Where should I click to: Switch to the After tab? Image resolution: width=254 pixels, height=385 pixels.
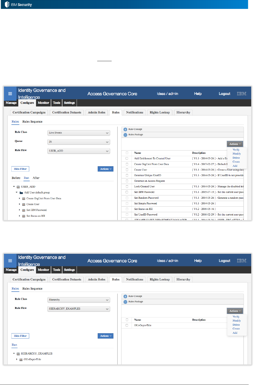tap(36, 178)
